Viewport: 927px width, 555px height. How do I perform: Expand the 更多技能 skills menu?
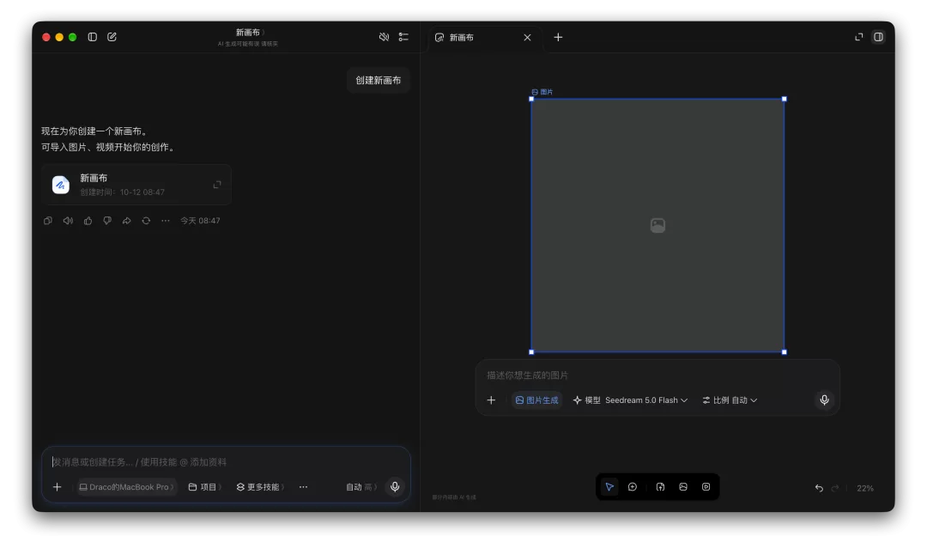tap(260, 487)
